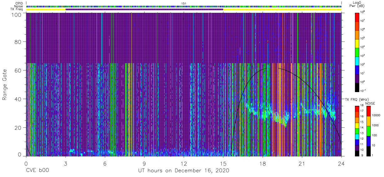This screenshot has width=384, height=177.
Task: Pick the yellow 14-15 MHz TX FRQ swatch
Action: tap(357, 125)
